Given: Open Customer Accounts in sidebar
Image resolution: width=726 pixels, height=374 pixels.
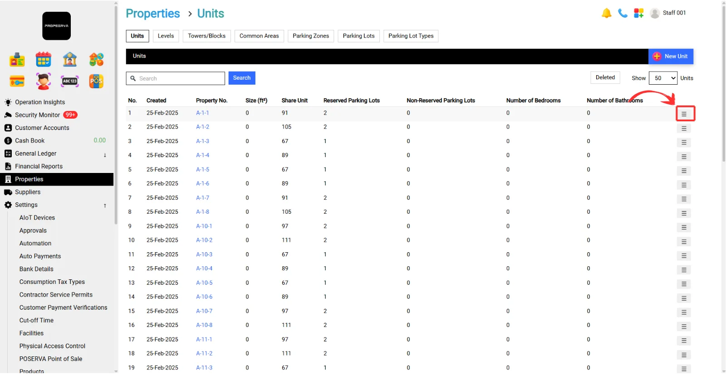Looking at the screenshot, I should click(42, 128).
